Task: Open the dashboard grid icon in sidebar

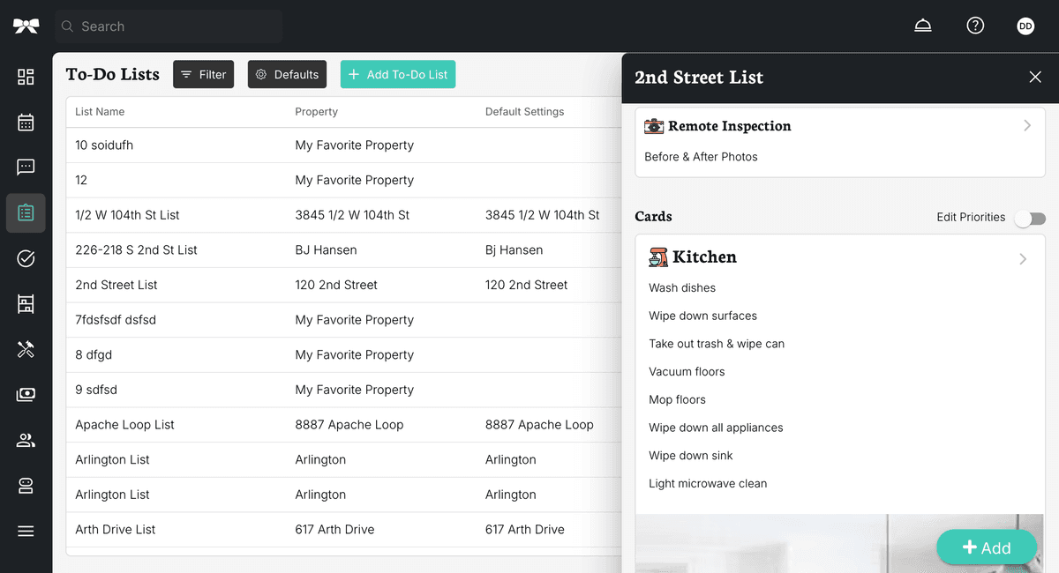Action: click(26, 78)
